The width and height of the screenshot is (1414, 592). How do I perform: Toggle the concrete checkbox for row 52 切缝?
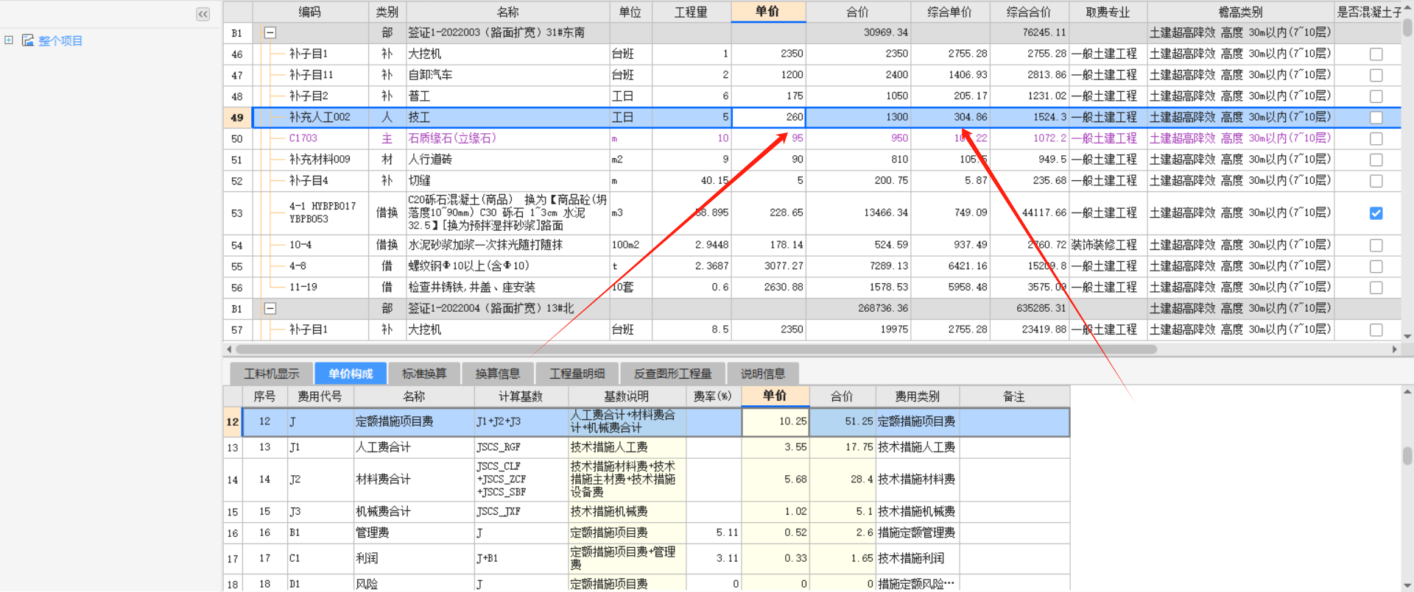(x=1376, y=181)
